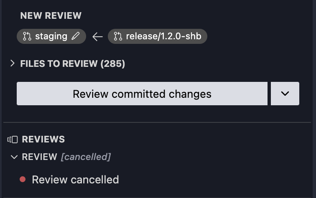
Task: Click the NEW REVIEW section heading
Action: click(x=51, y=15)
